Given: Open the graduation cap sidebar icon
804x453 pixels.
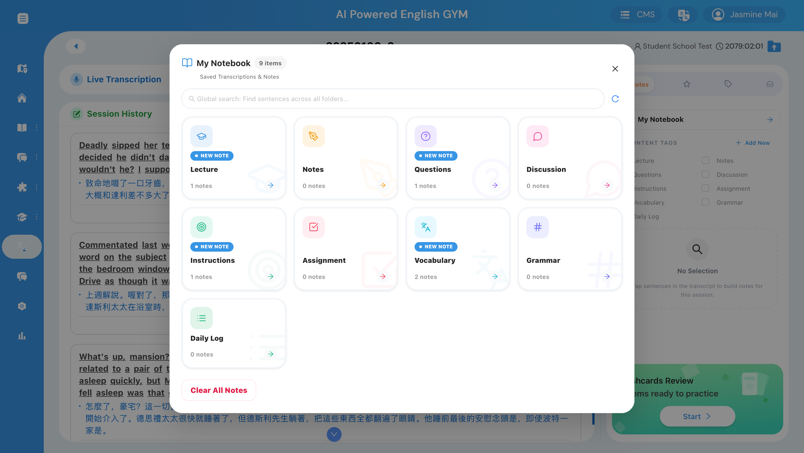Looking at the screenshot, I should click(22, 217).
